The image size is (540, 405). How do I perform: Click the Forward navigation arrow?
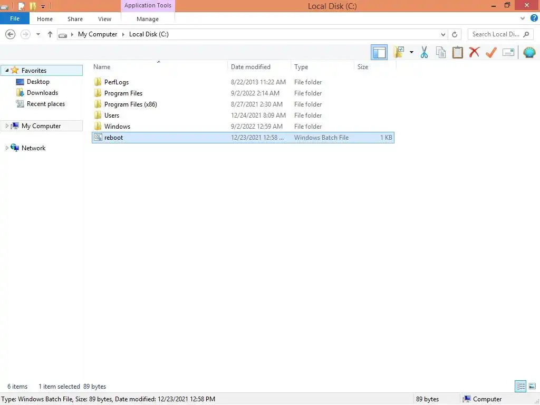click(25, 34)
